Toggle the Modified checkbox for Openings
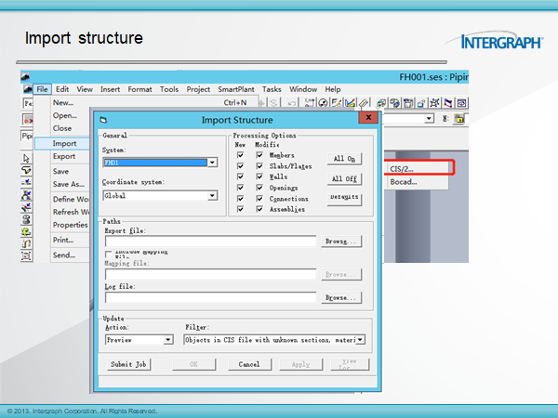The image size is (558, 418). coord(259,188)
